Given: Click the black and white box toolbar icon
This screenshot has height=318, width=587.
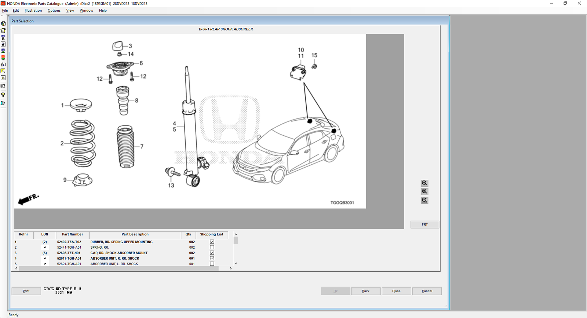Looking at the screenshot, I should click(3, 44).
